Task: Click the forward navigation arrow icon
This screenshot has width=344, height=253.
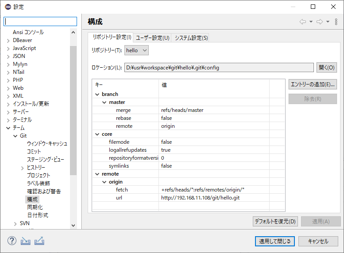Action: (x=319, y=22)
